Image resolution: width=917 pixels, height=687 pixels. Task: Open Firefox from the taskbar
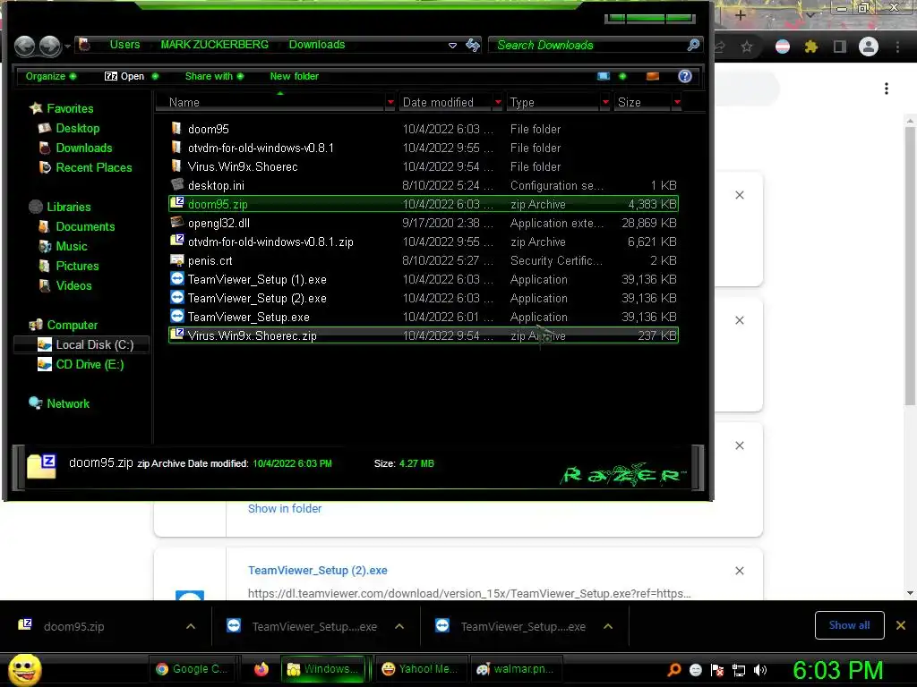261,669
